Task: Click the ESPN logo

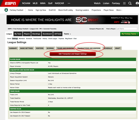Action: [x=10, y=3]
